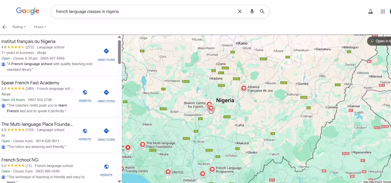This screenshot has width=391, height=183.
Task: Click phone number 0803 695 0449
Action: click(x=48, y=171)
